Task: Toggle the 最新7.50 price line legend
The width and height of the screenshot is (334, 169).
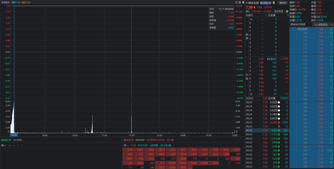Action: coord(16,2)
